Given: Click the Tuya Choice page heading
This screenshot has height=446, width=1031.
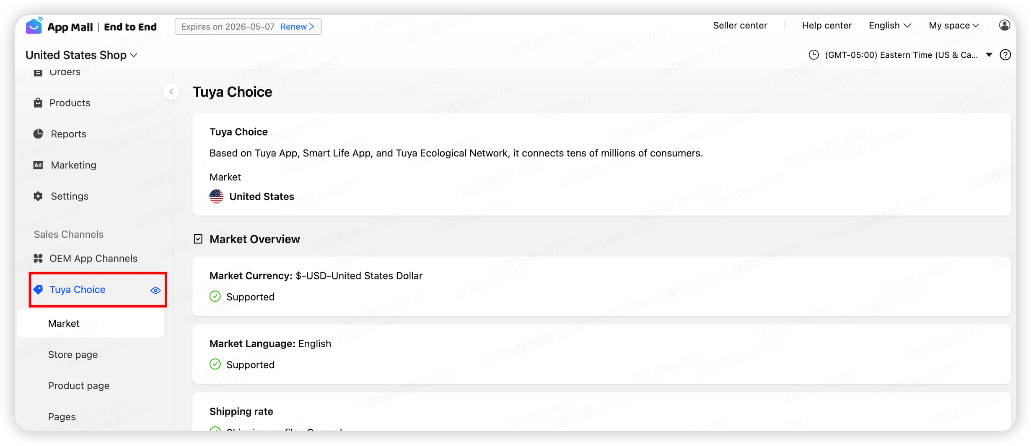Looking at the screenshot, I should (232, 92).
